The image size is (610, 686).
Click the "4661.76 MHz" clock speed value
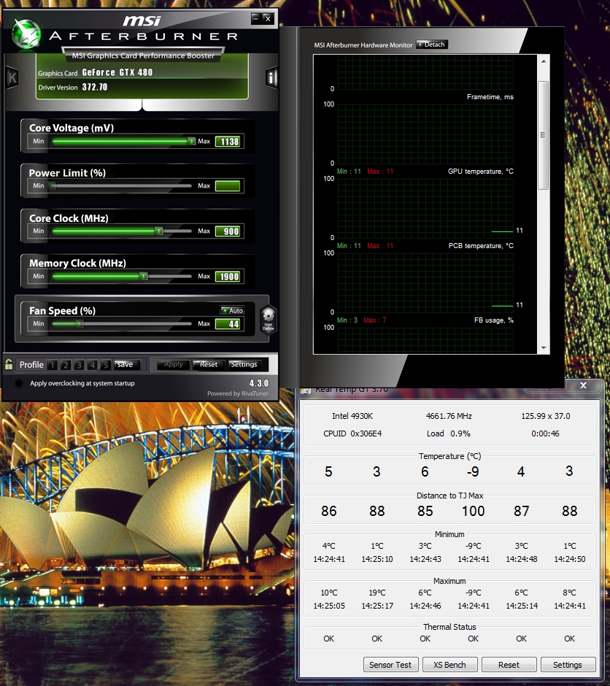(449, 416)
